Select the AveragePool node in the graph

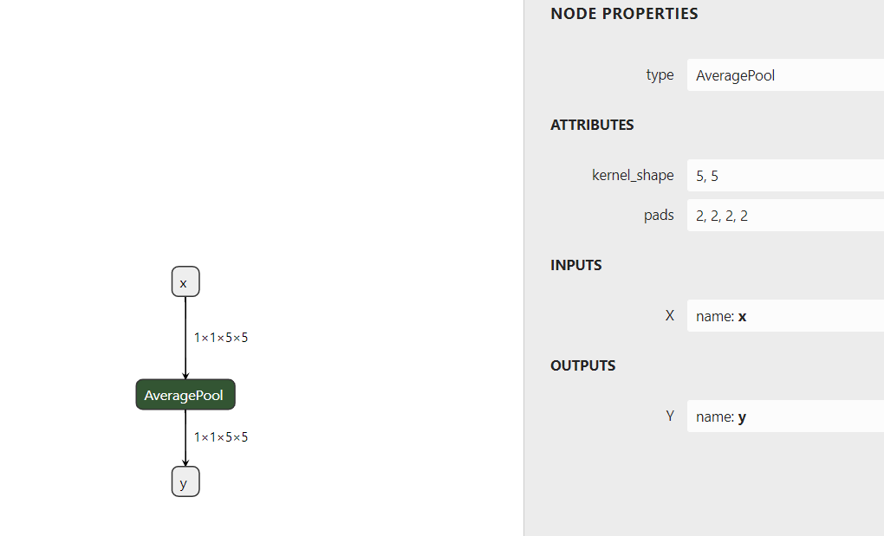[x=185, y=394]
